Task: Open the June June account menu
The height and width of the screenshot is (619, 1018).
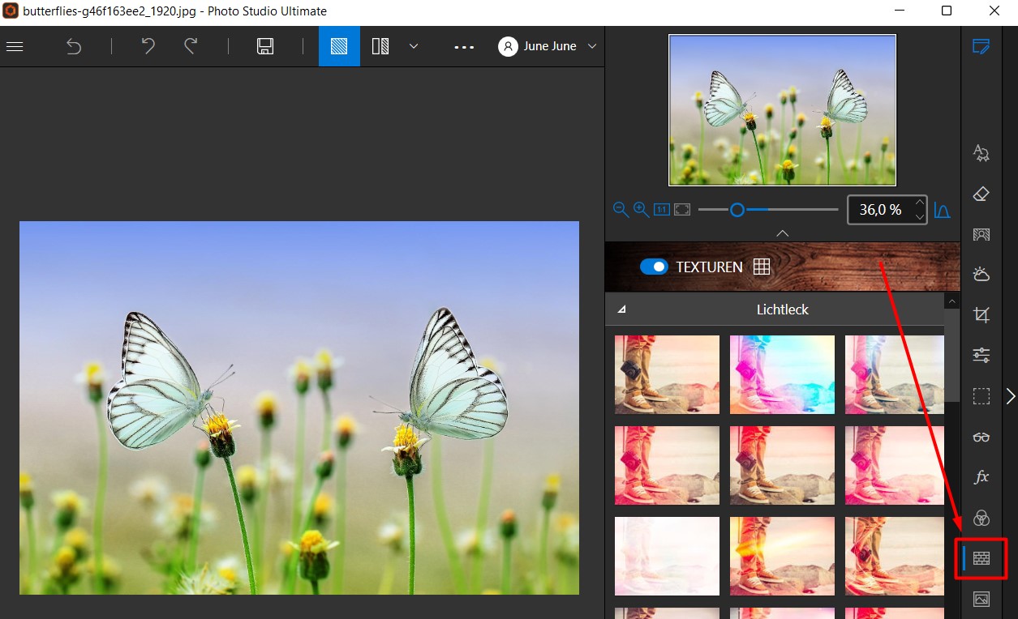Action: click(x=548, y=46)
